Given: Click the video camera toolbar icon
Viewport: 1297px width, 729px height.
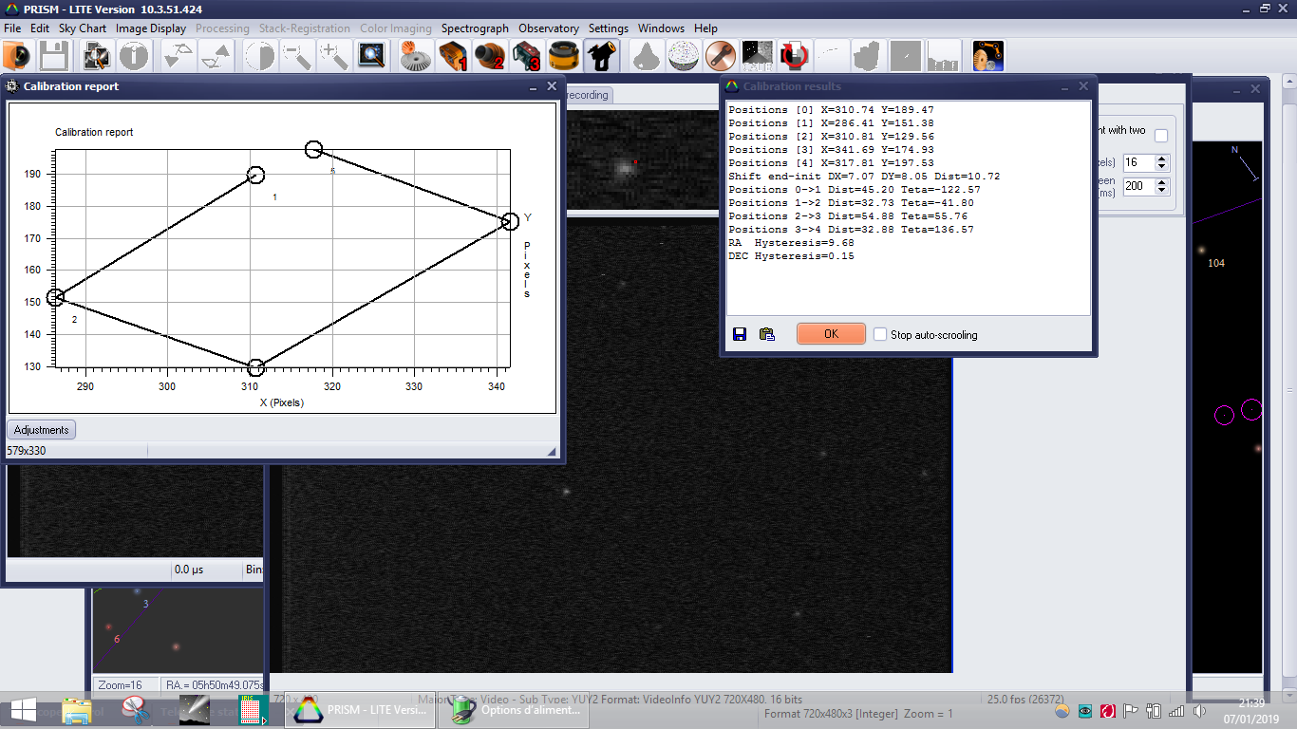Looking at the screenshot, I should point(602,57).
